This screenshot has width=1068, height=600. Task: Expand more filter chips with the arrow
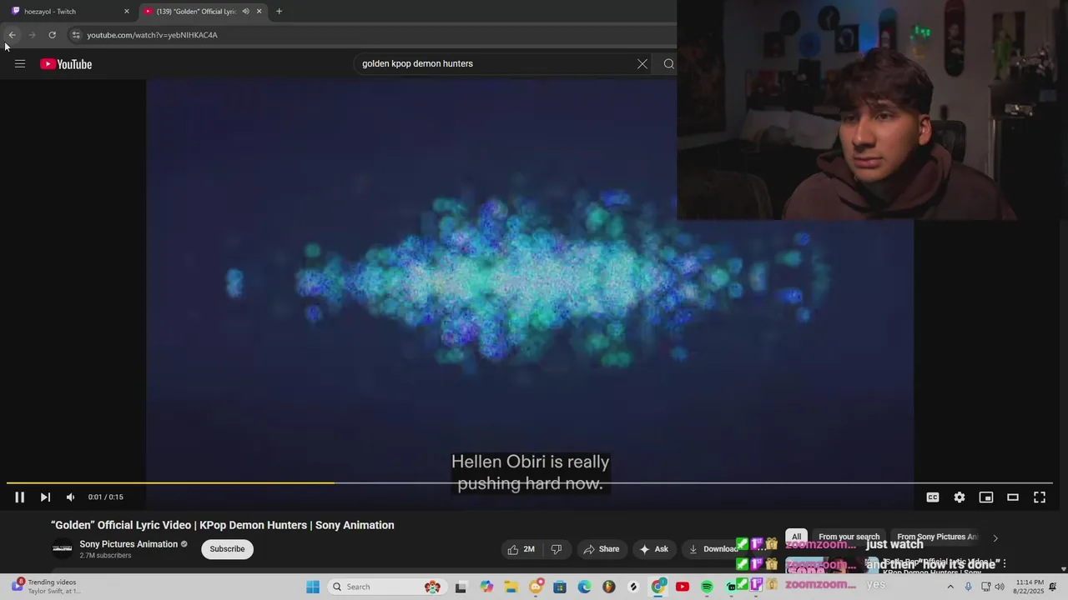(995, 537)
